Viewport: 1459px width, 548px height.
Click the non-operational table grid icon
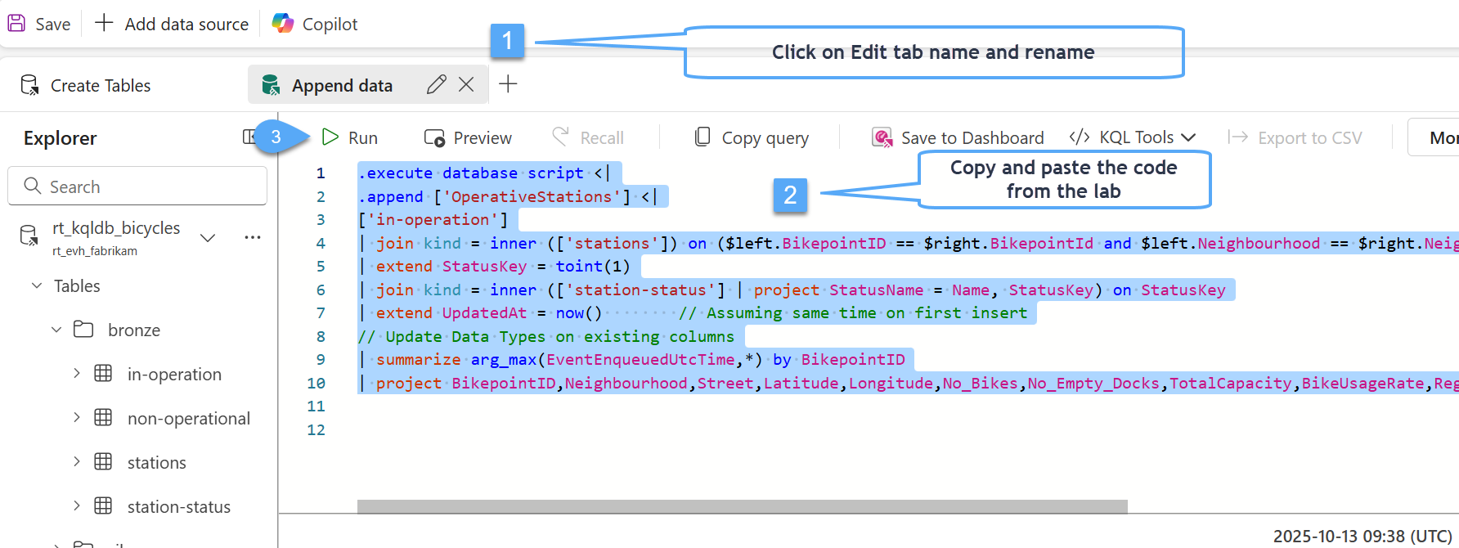[x=103, y=418]
